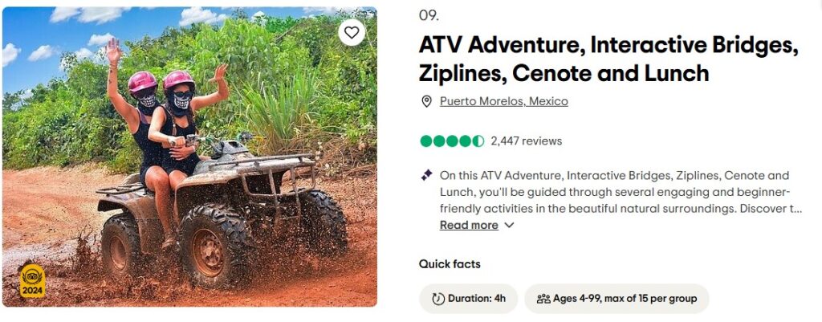
Task: Click the half-filled fifth rating bubble
Action: (x=478, y=141)
